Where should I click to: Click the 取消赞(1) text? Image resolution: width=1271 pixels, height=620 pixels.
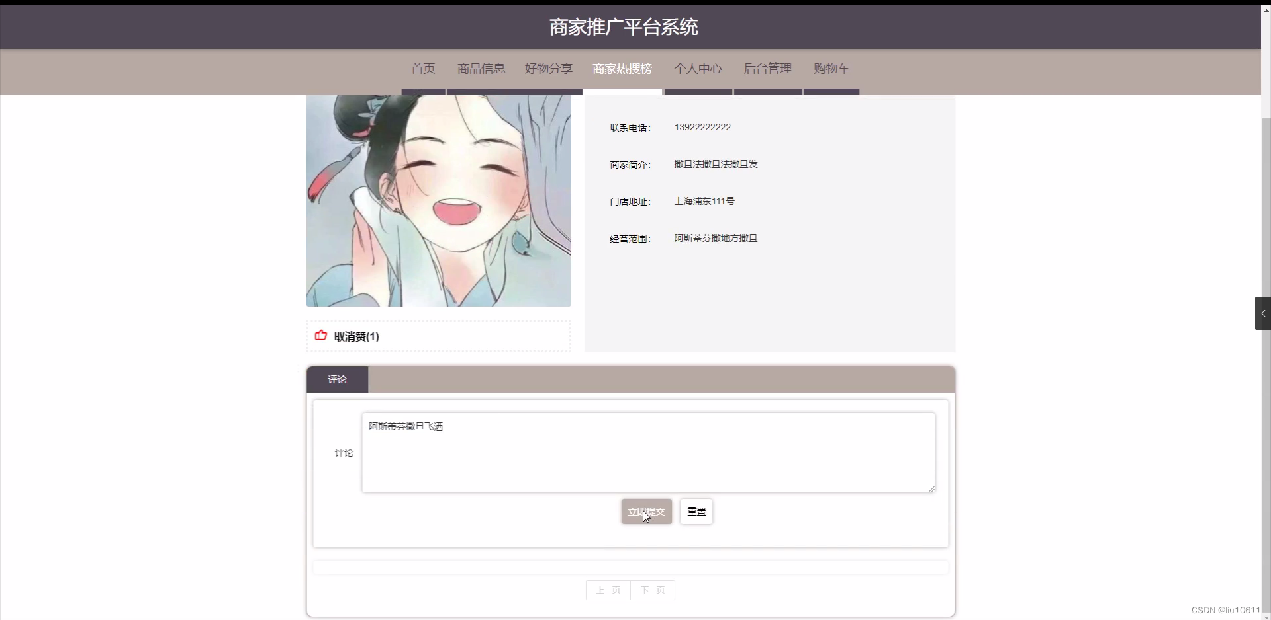356,336
